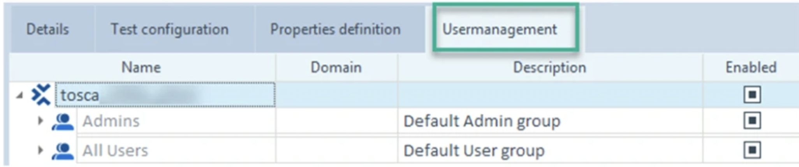This screenshot has height=167, width=799.
Task: Click the 'Default Admin group' description
Action: pyautogui.click(x=482, y=122)
